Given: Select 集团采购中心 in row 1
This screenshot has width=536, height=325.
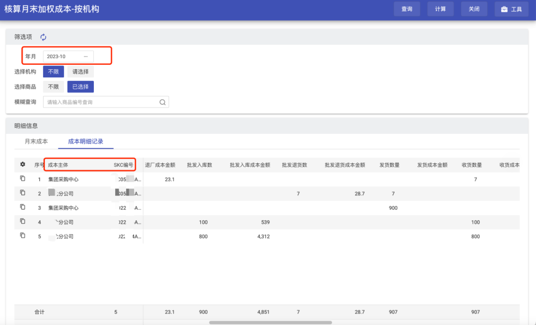Looking at the screenshot, I should 63,179.
